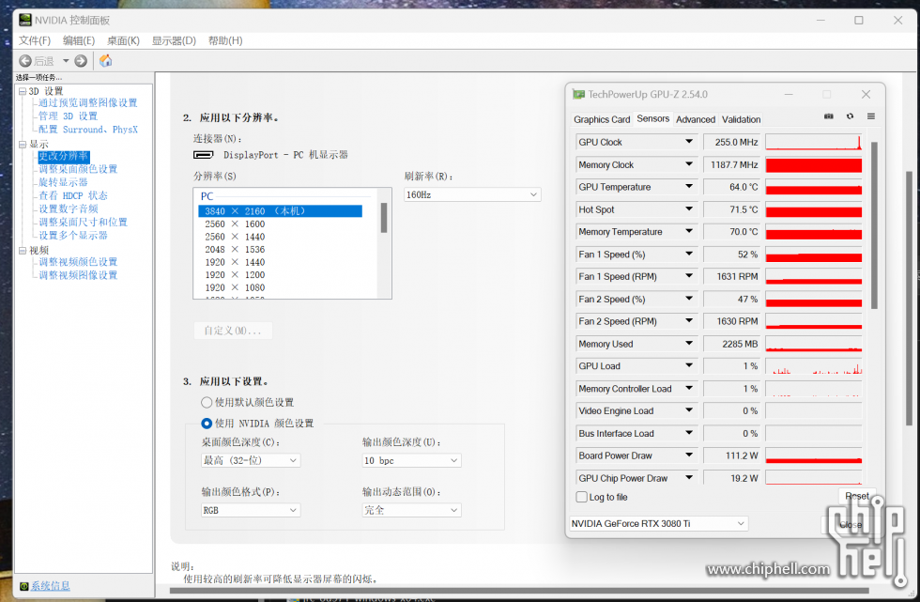Enable the Log to file checkbox
920x602 pixels.
[x=581, y=497]
